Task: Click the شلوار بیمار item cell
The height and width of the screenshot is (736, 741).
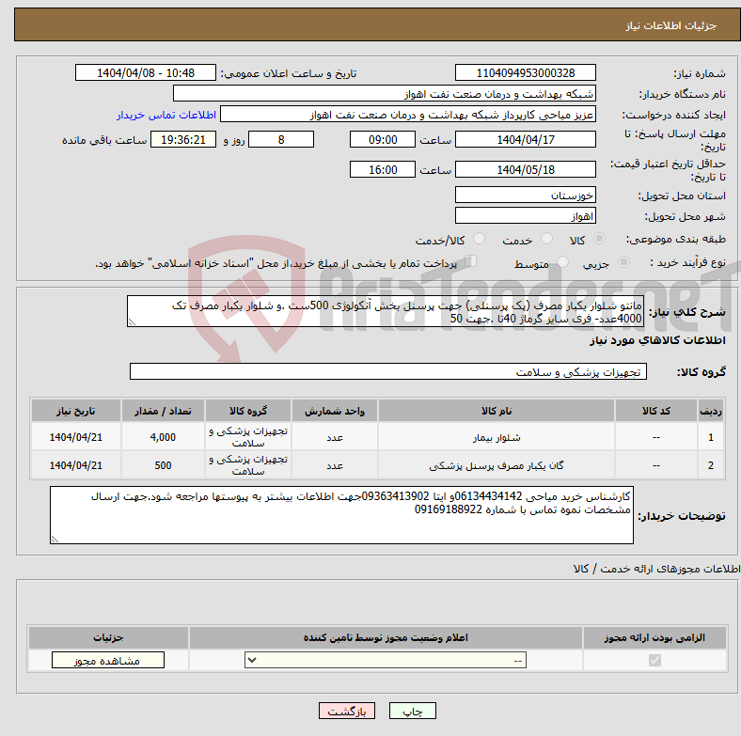Action: (x=497, y=437)
